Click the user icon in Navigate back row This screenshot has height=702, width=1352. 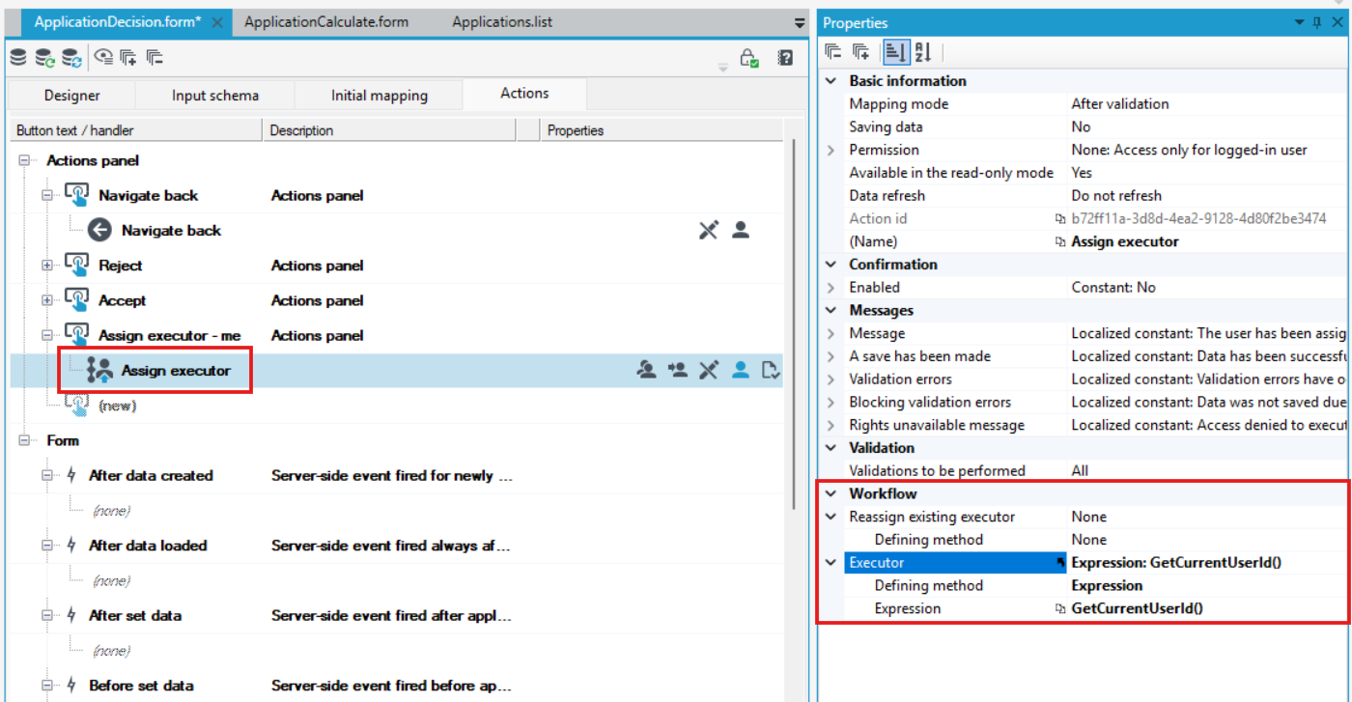coord(741,231)
